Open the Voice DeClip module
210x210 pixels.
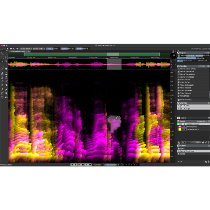click(193, 82)
